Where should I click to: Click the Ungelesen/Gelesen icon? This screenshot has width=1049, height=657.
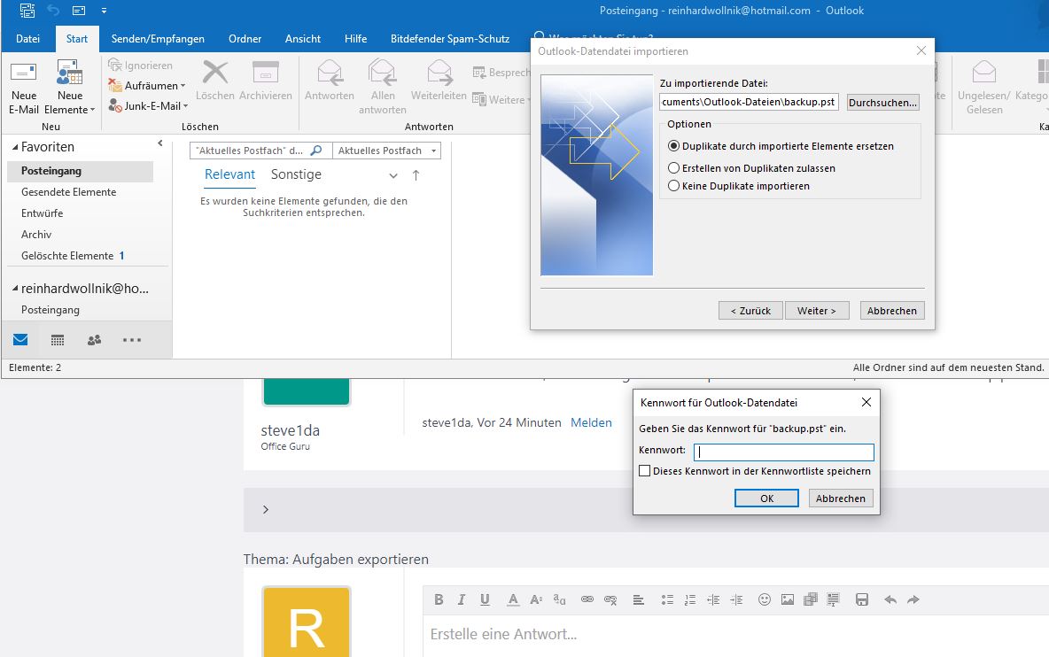(x=984, y=72)
